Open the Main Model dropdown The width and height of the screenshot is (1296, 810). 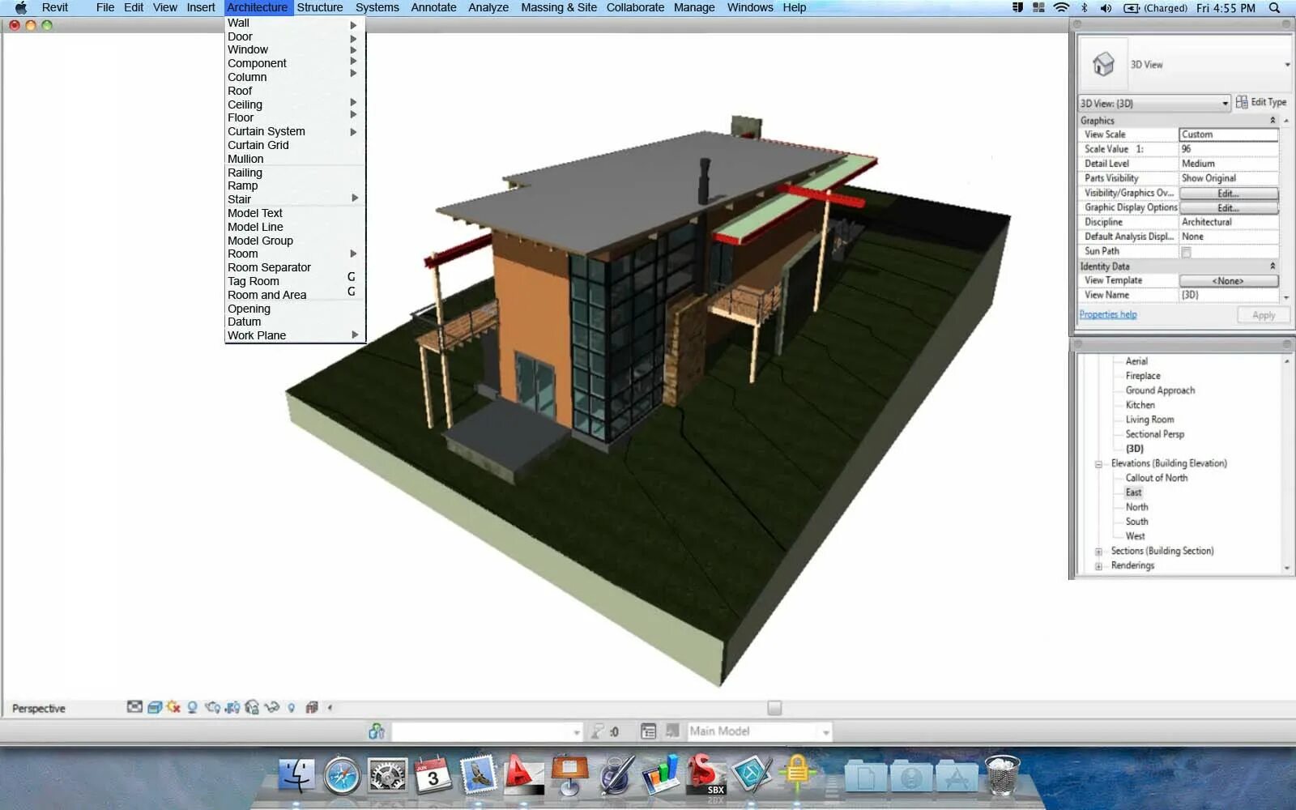(826, 731)
